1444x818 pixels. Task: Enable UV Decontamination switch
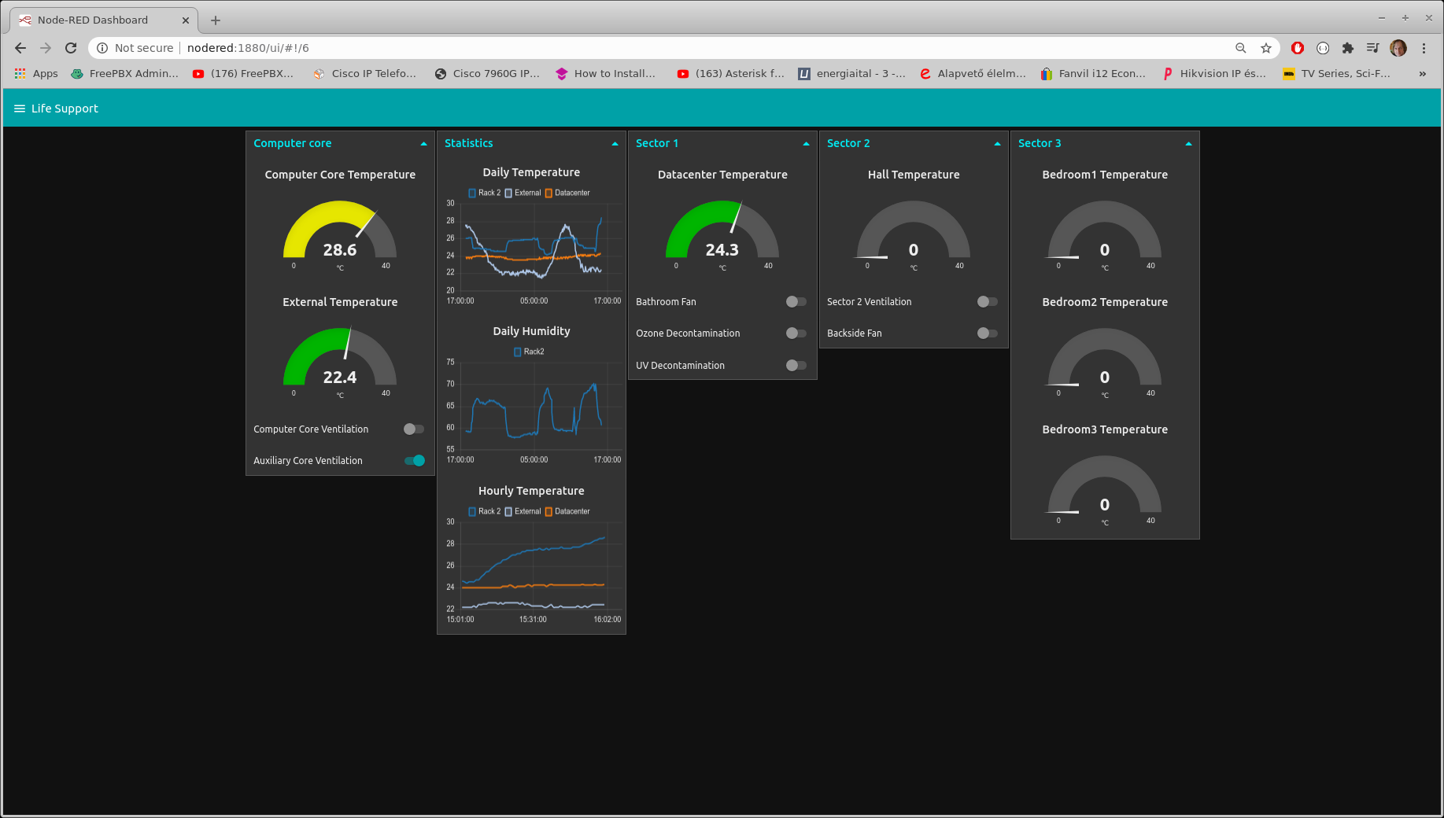pos(796,366)
